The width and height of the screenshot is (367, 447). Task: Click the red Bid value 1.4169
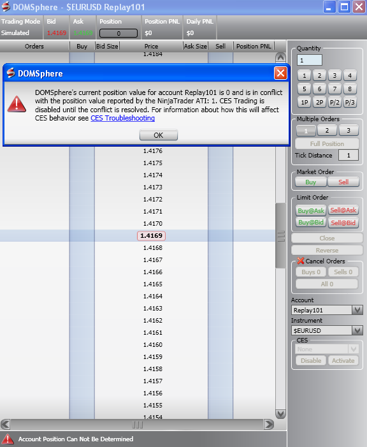click(x=57, y=33)
